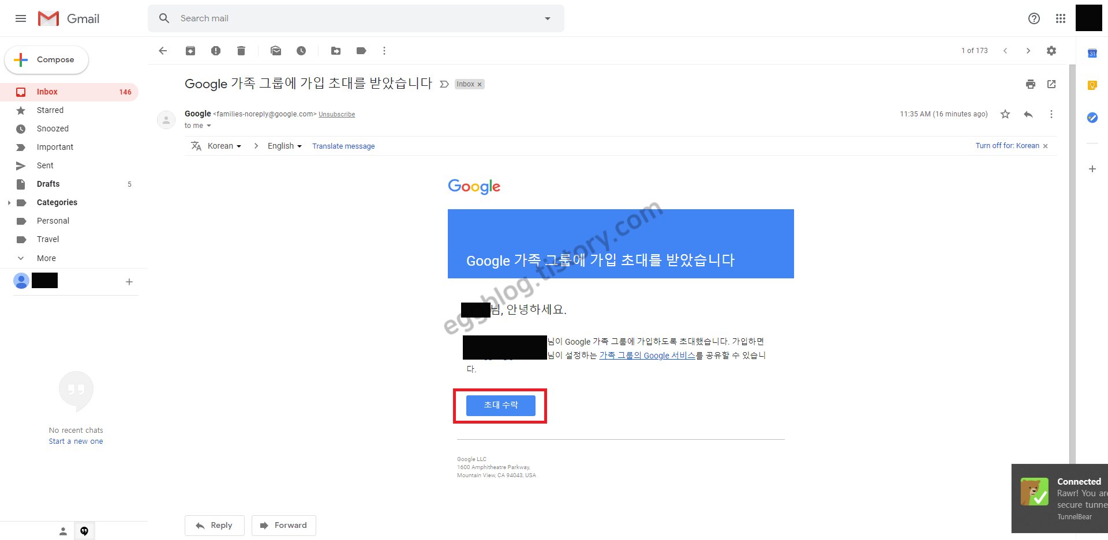Toggle importance marker beside subject
The width and height of the screenshot is (1108, 540).
(x=444, y=84)
